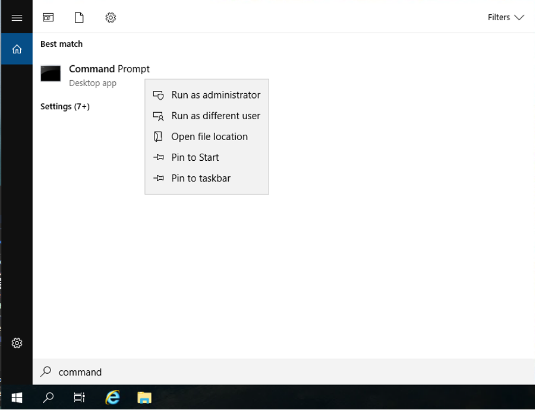This screenshot has height=410, width=536.
Task: Click the Home icon in the sidebar
Action: pyautogui.click(x=17, y=49)
